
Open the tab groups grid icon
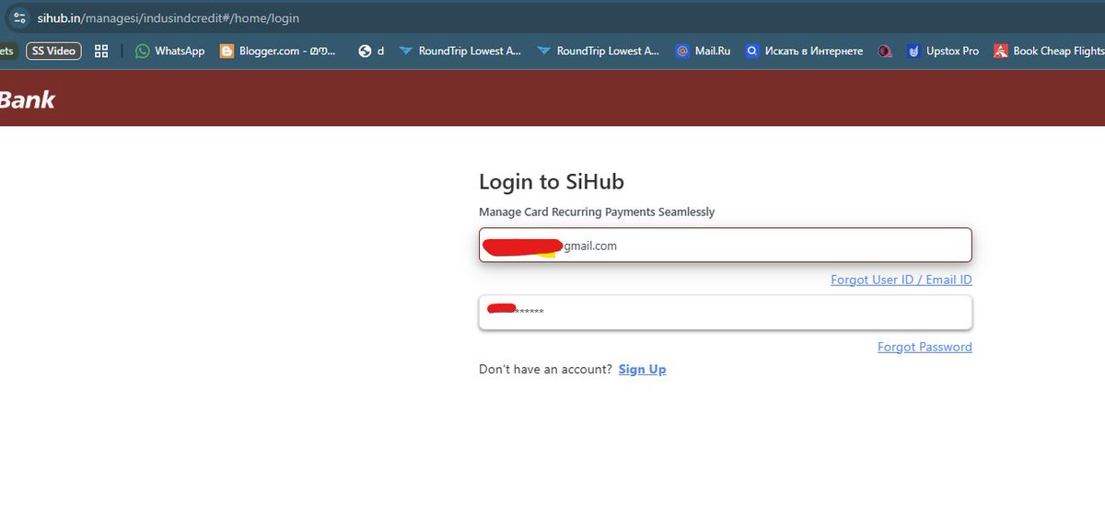[101, 51]
